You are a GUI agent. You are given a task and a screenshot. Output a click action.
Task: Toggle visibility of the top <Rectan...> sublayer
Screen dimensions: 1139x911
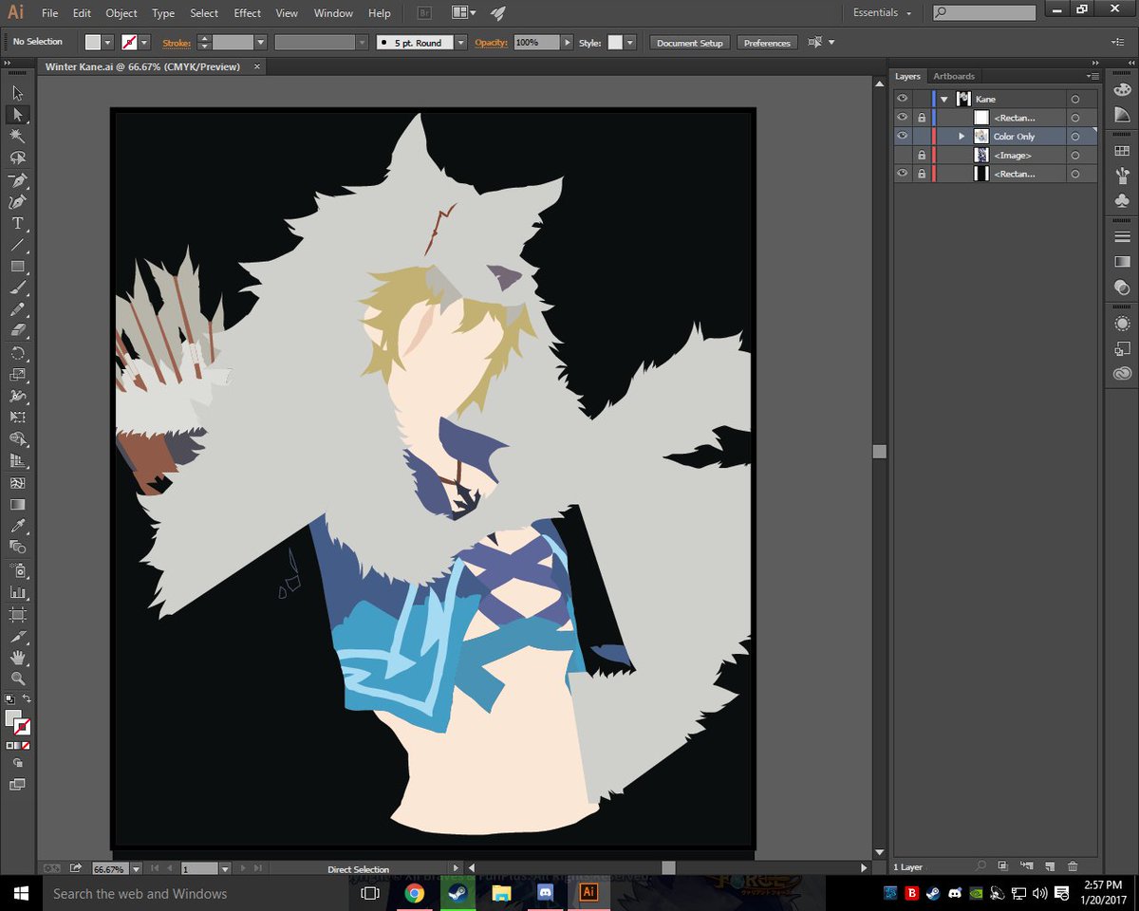coord(903,118)
